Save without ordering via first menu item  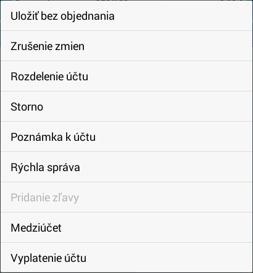126,16
